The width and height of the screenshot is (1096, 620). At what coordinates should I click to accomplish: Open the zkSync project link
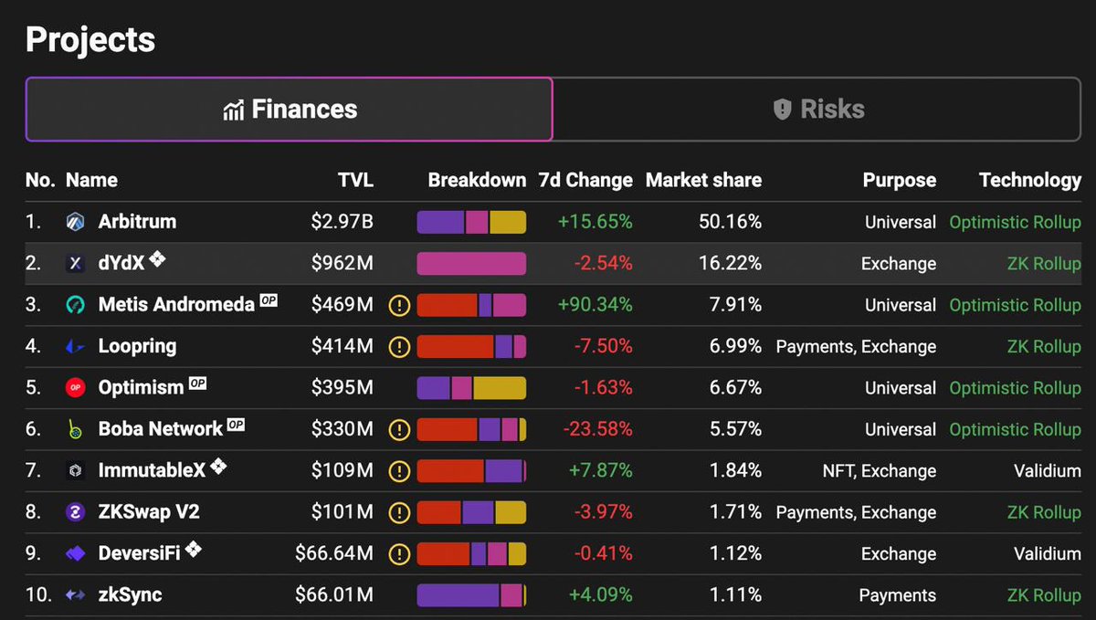click(x=130, y=595)
